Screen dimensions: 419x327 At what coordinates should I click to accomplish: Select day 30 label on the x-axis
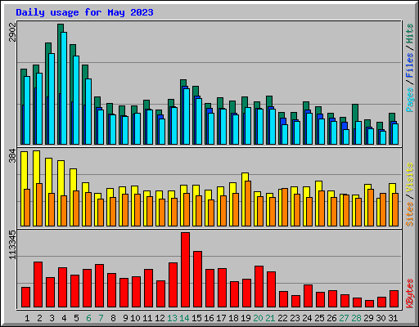[381, 318]
